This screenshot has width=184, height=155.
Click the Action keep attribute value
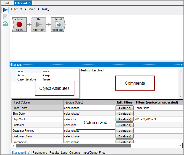coord(46,75)
